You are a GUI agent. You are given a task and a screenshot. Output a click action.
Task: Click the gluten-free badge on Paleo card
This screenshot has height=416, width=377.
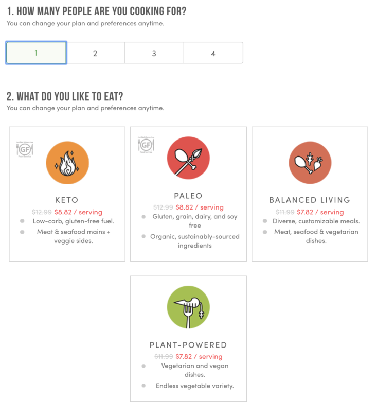146,146
